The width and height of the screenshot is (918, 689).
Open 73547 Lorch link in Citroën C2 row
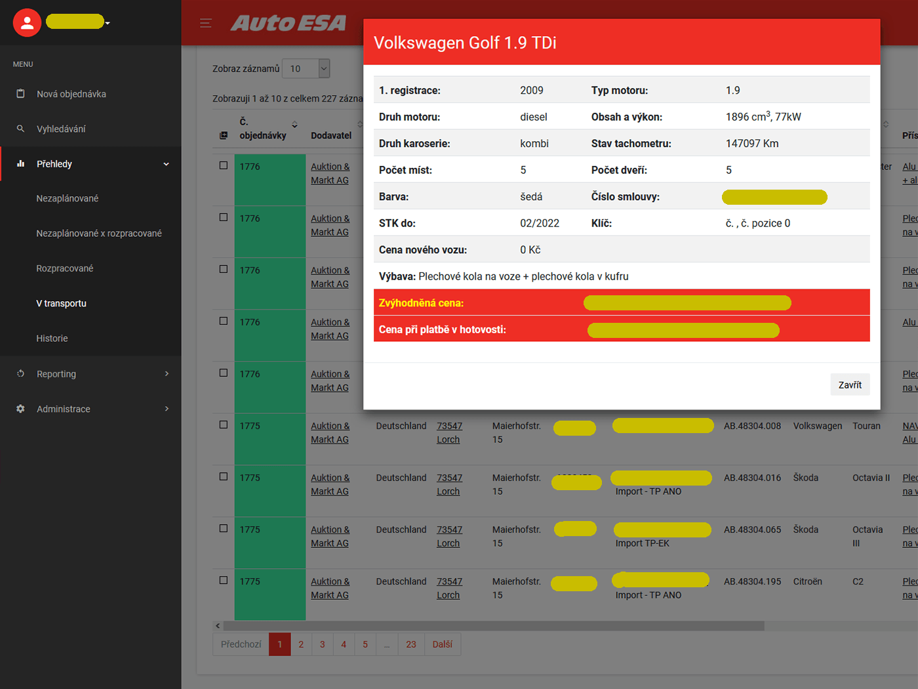tap(450, 588)
